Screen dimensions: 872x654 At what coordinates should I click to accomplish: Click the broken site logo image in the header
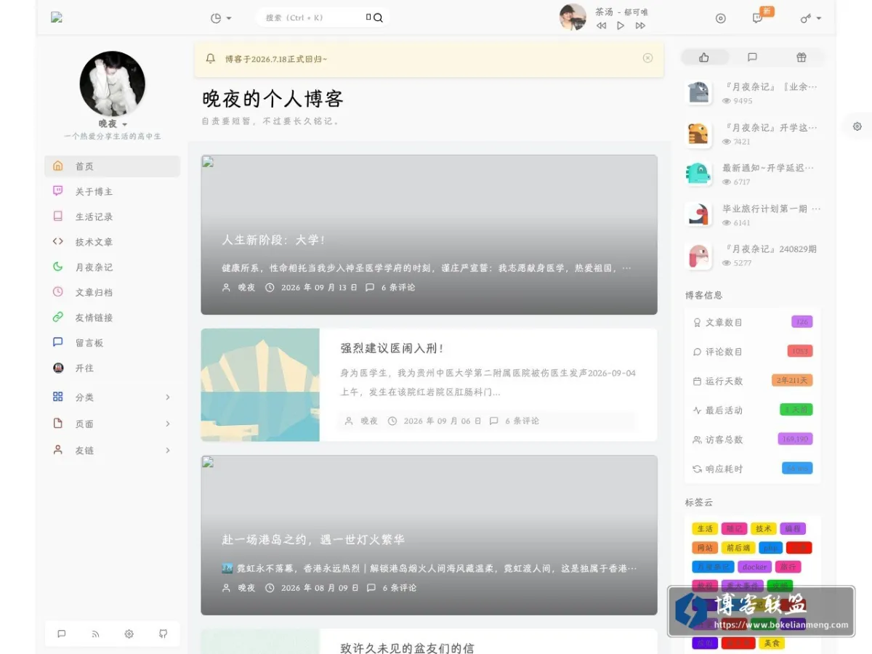pyautogui.click(x=57, y=17)
